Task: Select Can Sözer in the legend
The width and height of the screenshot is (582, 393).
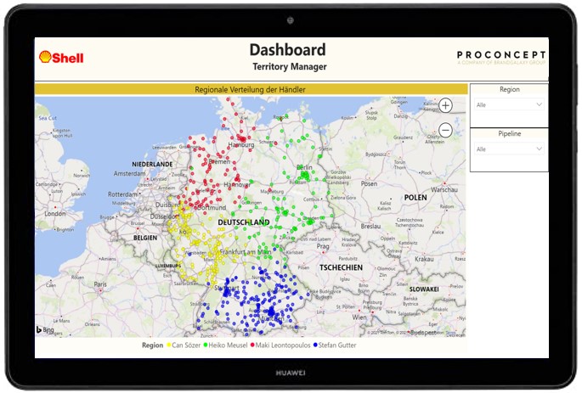Action: (x=187, y=345)
